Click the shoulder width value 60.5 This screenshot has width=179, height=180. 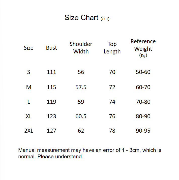(x=81, y=116)
